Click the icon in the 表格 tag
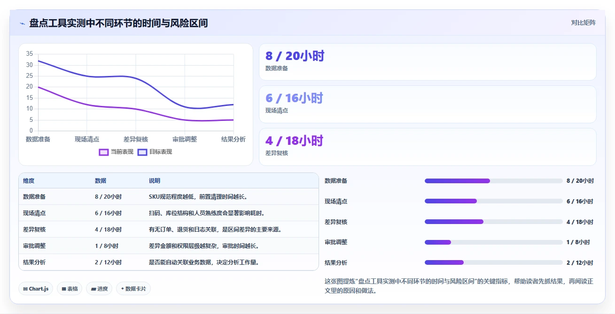This screenshot has height=314, width=615. click(64, 289)
